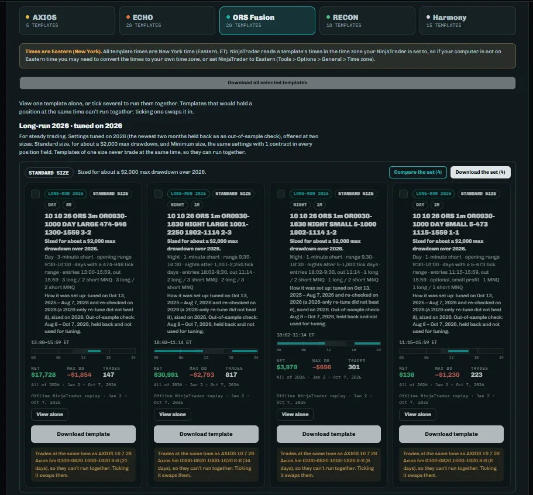533x495 pixels.
Task: Click the 3M tag on DAY LARGE card
Action: coord(68,205)
